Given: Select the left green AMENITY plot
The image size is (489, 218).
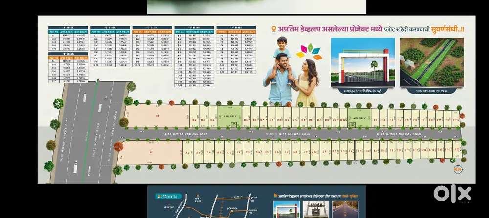Looking at the screenshot, I should pyautogui.click(x=229, y=117).
